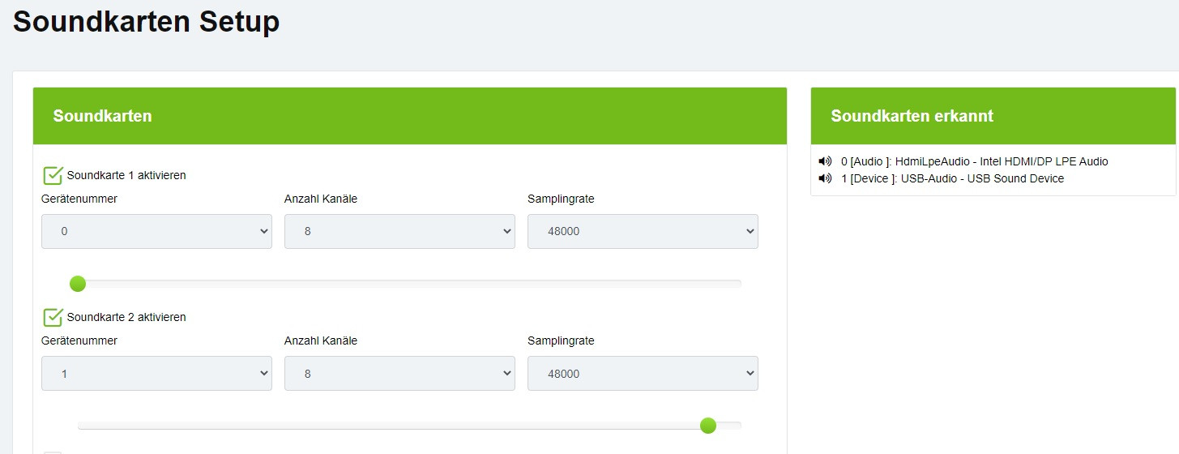Click the "Soundkarten Setup" page title
The image size is (1179, 454).
(x=147, y=22)
